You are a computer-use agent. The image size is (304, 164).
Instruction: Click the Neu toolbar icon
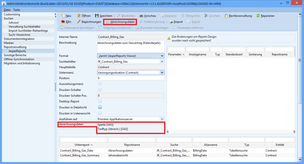click(63, 16)
